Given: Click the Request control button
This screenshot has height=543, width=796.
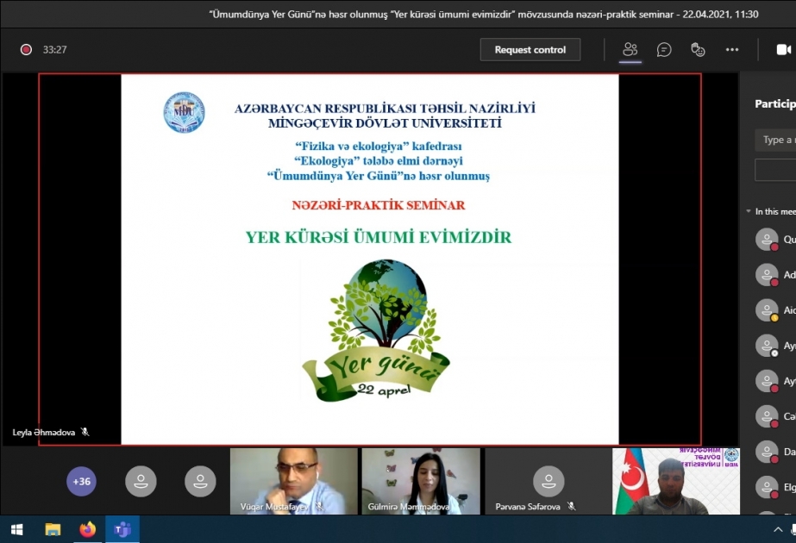Looking at the screenshot, I should (530, 50).
